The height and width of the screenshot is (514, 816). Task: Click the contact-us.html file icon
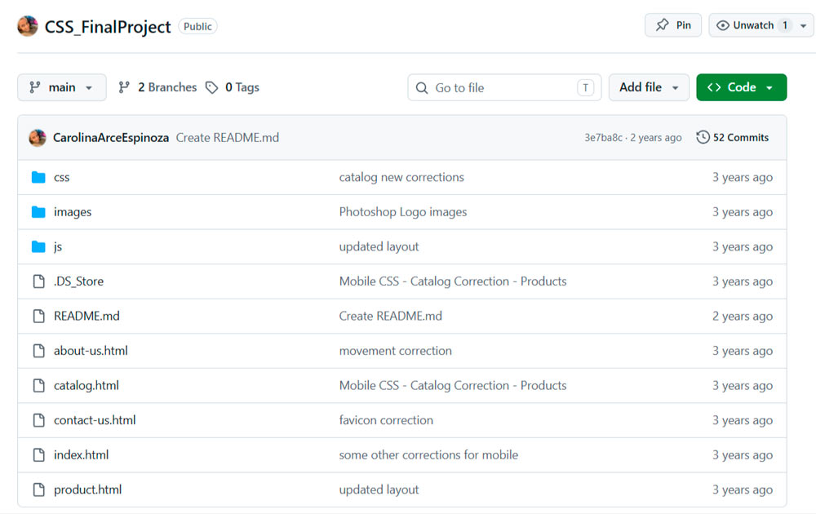38,420
